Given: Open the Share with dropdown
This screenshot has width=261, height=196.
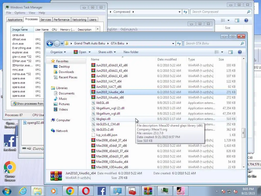Looking at the screenshot, I should (107, 52).
